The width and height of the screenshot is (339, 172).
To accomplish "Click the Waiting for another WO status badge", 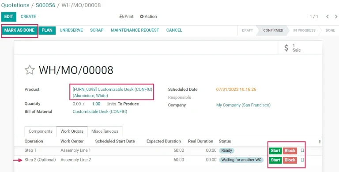I will [241, 160].
